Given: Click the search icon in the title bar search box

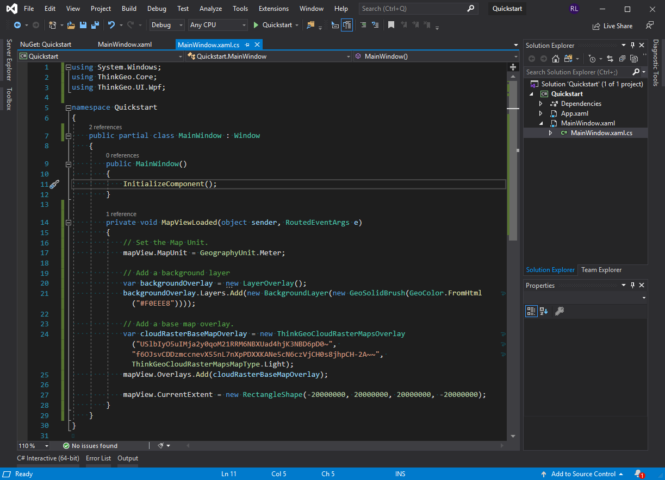Looking at the screenshot, I should click(471, 9).
